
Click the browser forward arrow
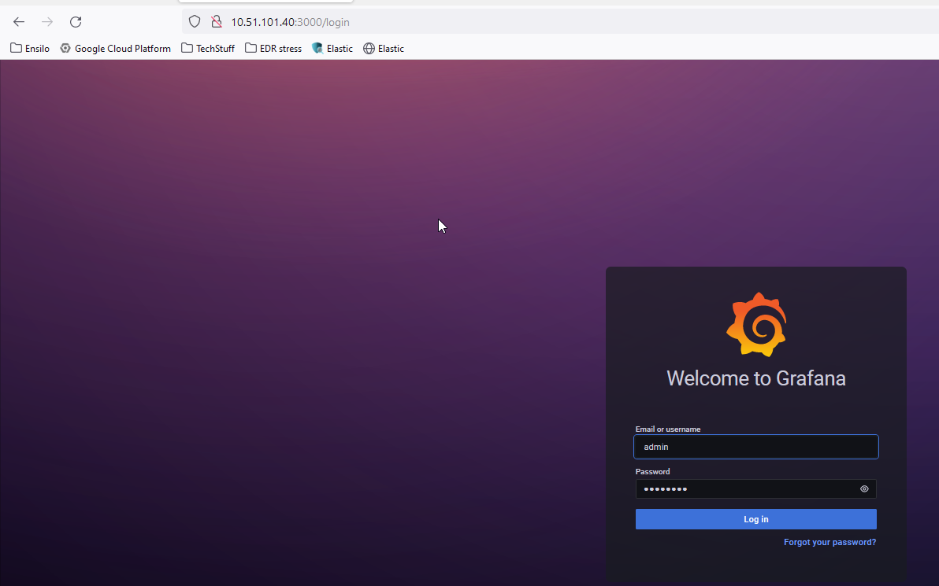pyautogui.click(x=46, y=22)
